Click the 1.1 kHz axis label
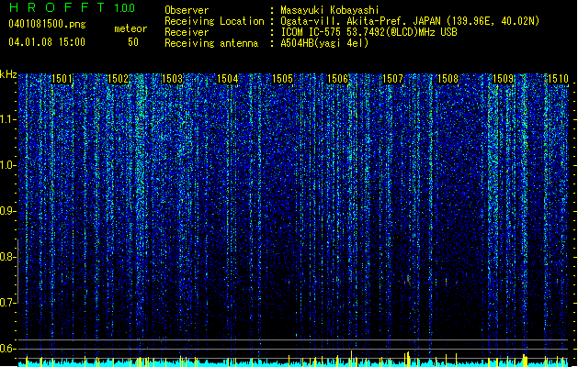 pos(7,119)
